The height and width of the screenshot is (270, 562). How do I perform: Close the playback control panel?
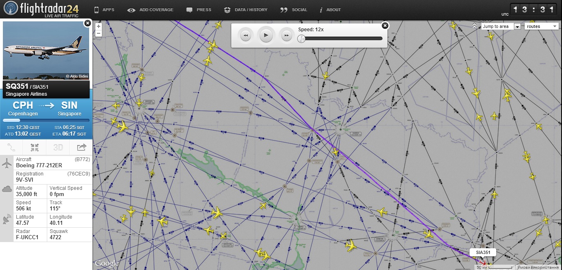coord(385,25)
